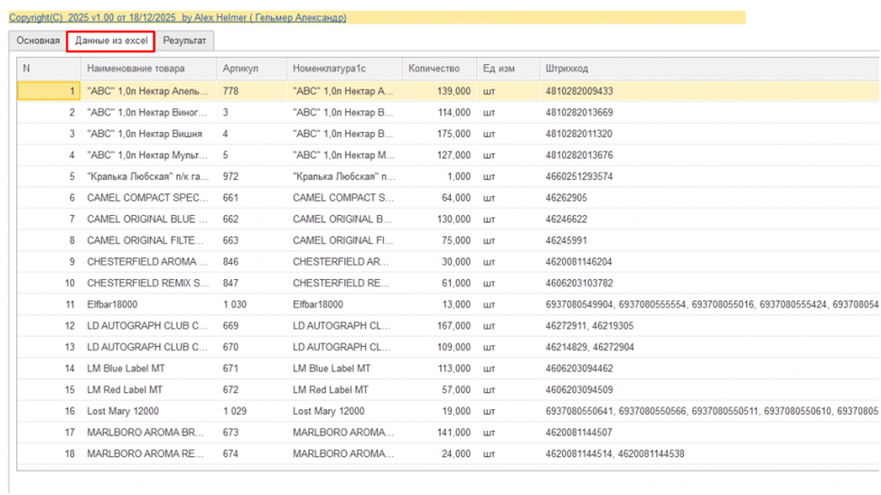
Task: Click the LM Red Label MT nomenclature cell
Action: (x=331, y=390)
